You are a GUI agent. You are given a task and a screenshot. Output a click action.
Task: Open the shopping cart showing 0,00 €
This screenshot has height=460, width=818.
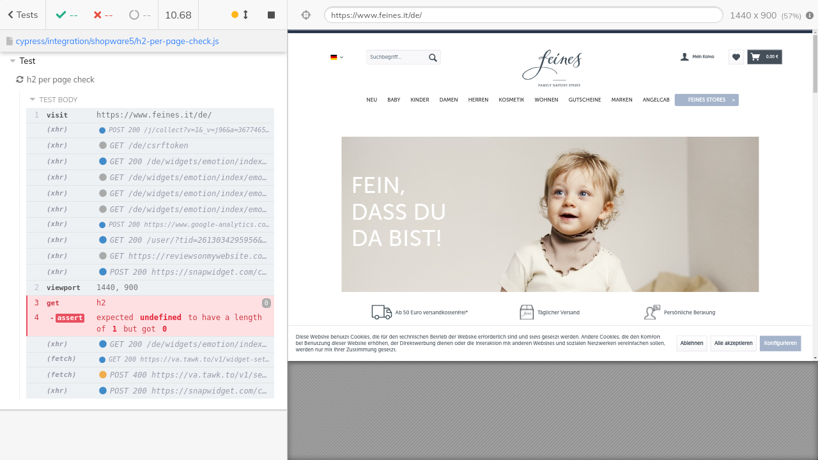[764, 57]
